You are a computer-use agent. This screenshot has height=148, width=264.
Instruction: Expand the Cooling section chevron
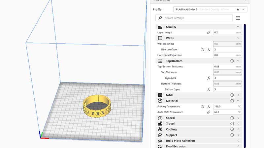pyautogui.click(x=238, y=129)
